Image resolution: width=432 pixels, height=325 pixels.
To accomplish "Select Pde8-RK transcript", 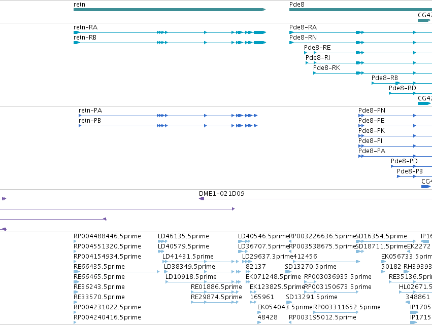I will click(x=373, y=73).
